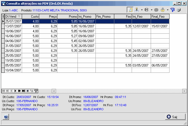The image size is (188, 126).
Task: Click the Ini_Fixo column header
Action: (141, 17)
